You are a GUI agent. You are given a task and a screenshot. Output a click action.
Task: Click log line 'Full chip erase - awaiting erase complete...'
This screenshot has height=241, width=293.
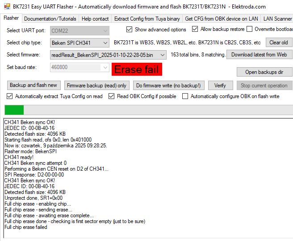(x=49, y=215)
